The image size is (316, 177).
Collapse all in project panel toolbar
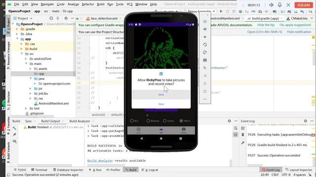coord(58,18)
